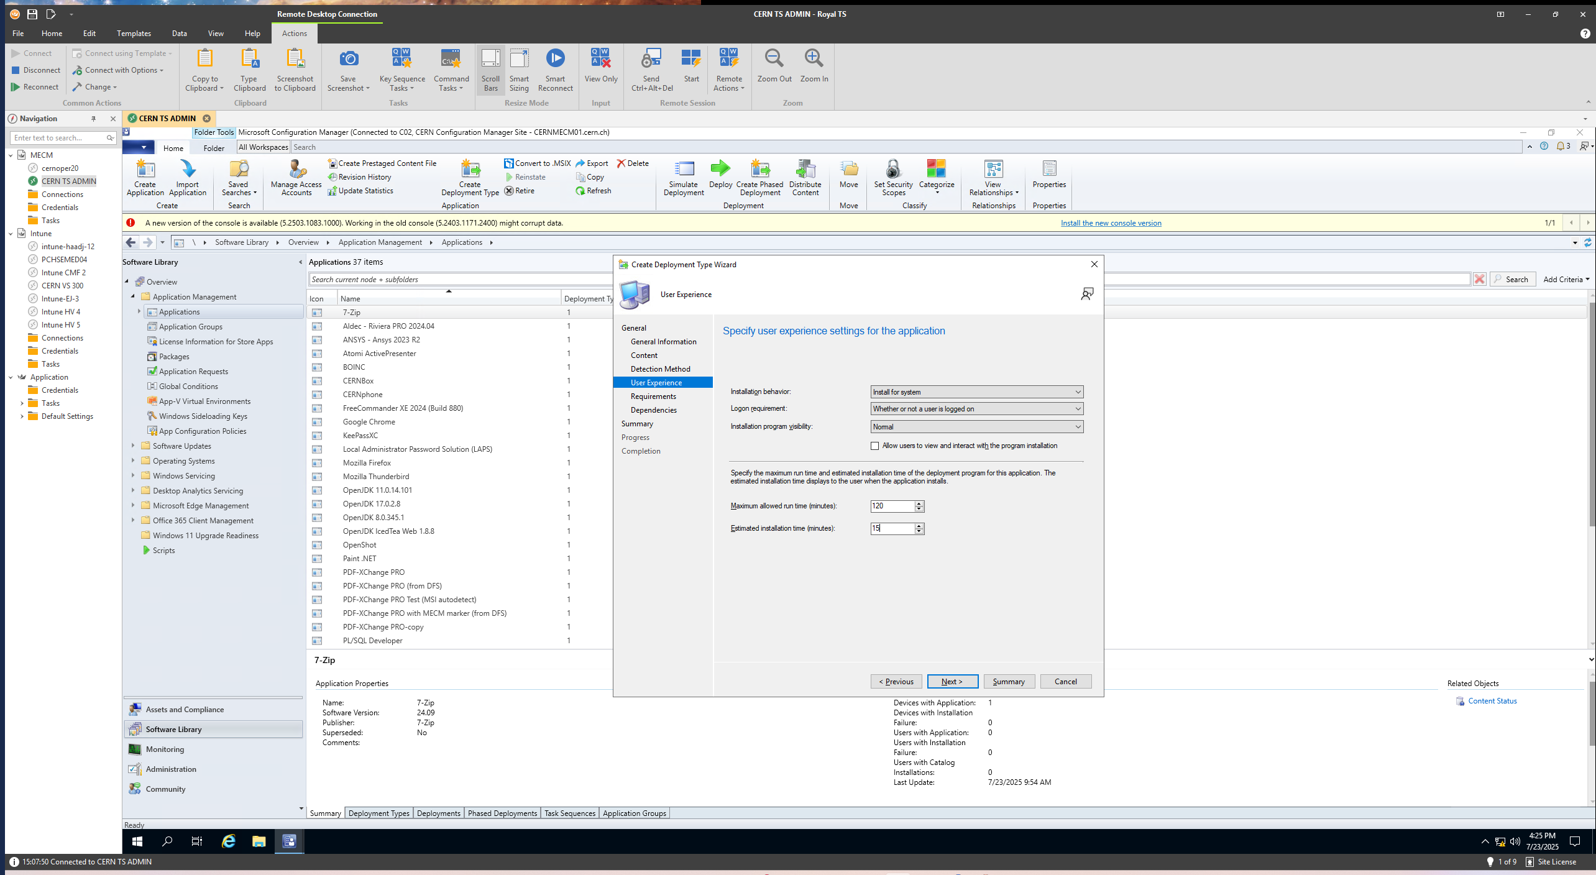Click Summary button in wizard

[x=1009, y=682]
